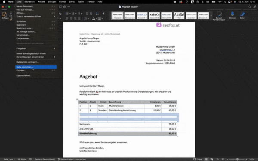Click the align right icon
Screen dimensions: 258x161
[75, 18]
